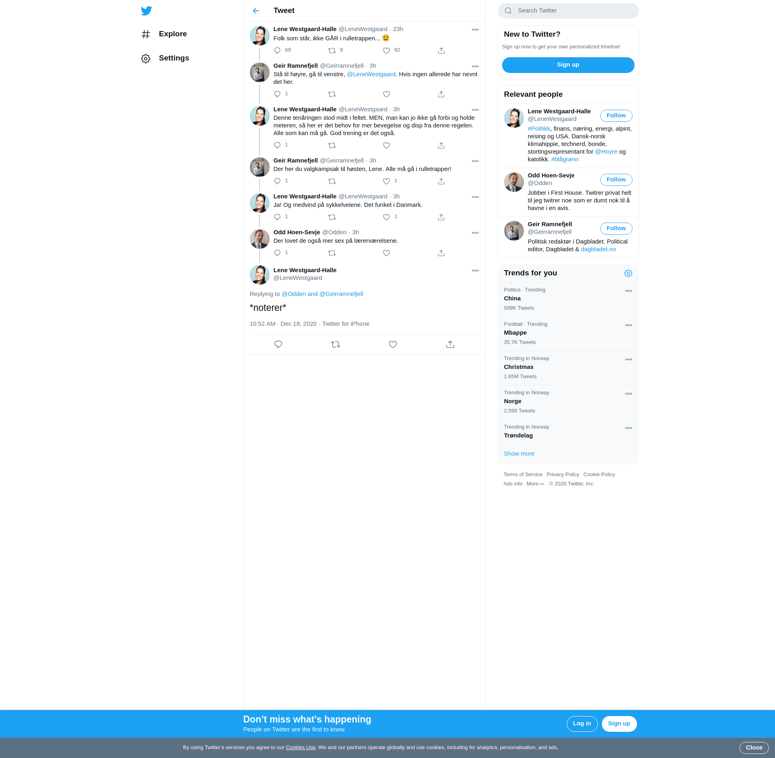
Task: Close the cookie notice
Action: tap(754, 748)
